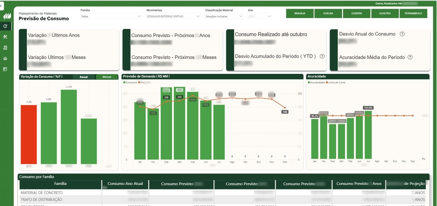
Task: Sort by the Consumo Ano Atual column header
Action: point(125,184)
